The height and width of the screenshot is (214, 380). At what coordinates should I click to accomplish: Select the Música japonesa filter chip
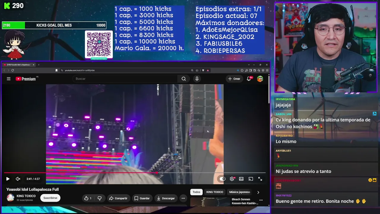[x=240, y=192]
